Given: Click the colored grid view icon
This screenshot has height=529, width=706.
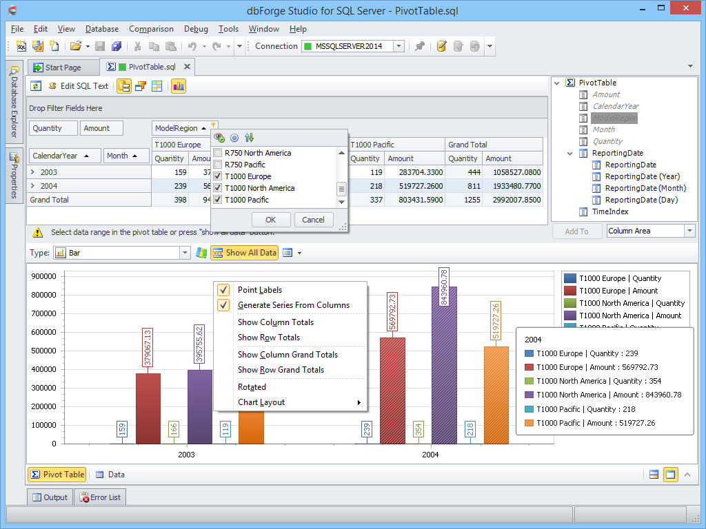Looking at the screenshot, I should [157, 86].
